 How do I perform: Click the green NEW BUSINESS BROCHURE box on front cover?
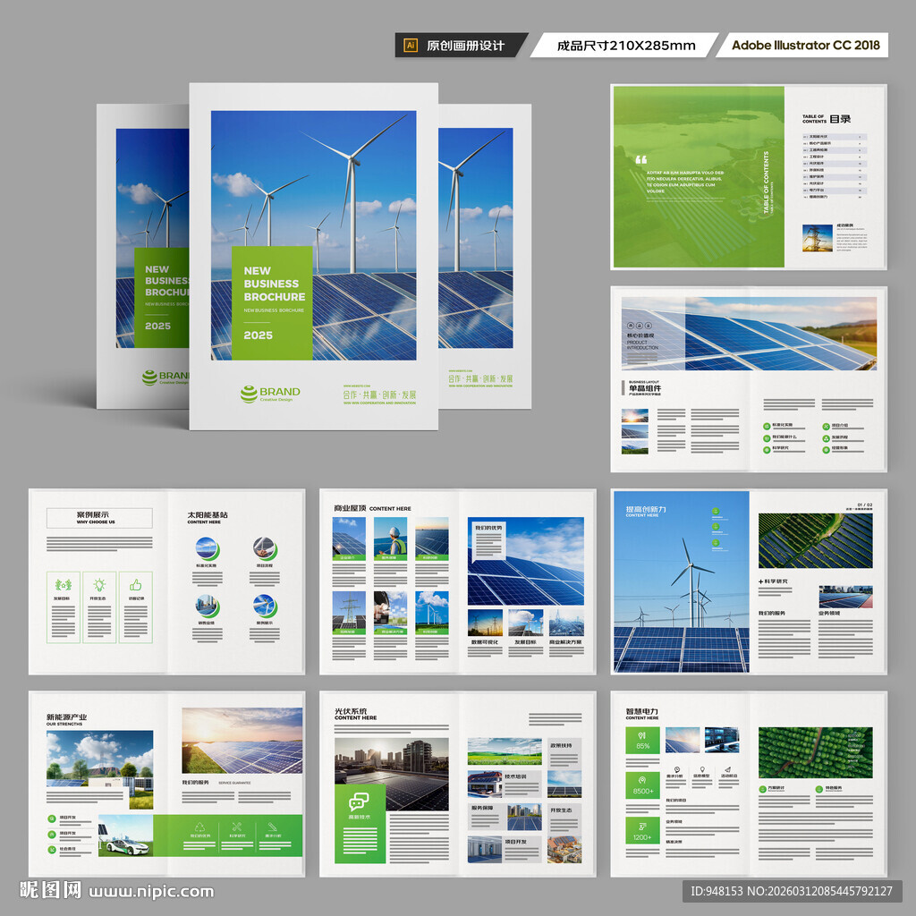272,303
